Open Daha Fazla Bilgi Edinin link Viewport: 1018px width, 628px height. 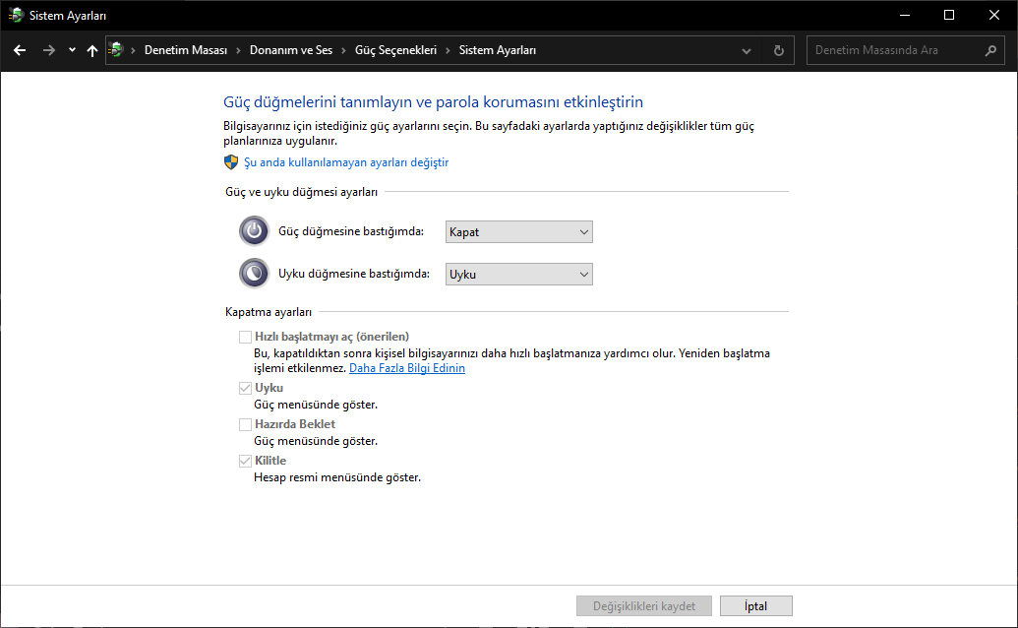pyautogui.click(x=407, y=367)
